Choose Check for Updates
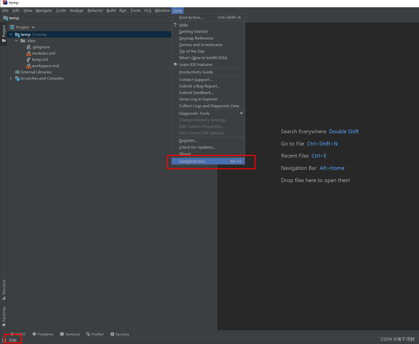 click(208, 147)
